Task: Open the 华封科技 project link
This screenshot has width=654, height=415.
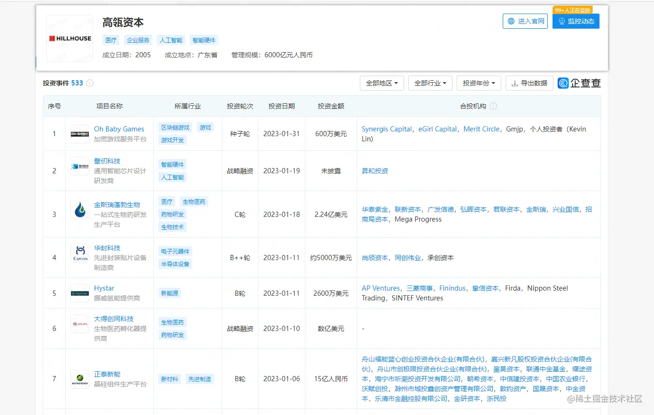Action: (x=107, y=248)
